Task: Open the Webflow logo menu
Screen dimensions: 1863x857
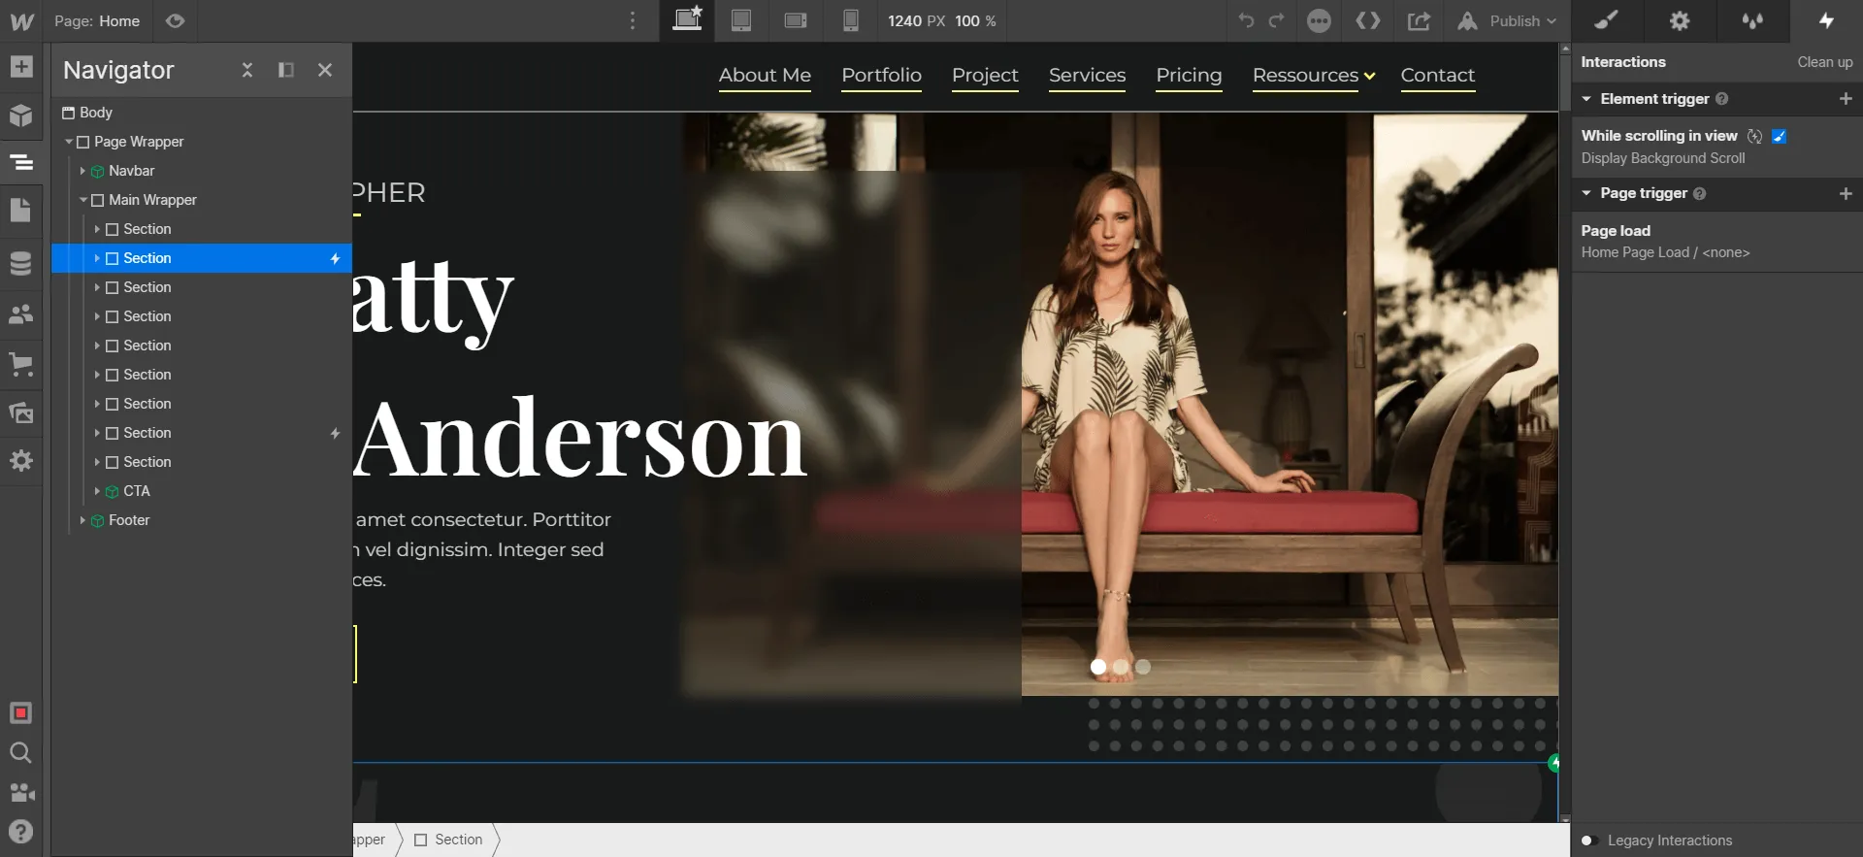Action: [x=21, y=21]
